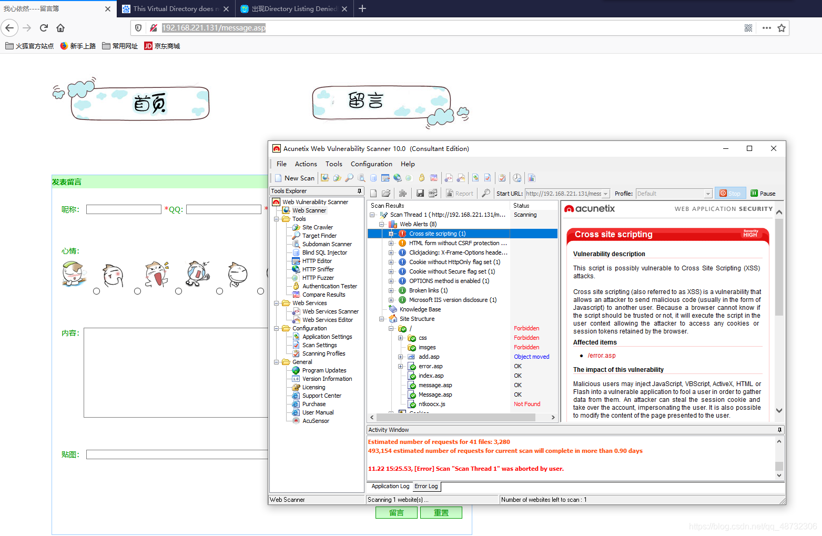Open Actions menu in Acunetix
Image resolution: width=822 pixels, height=536 pixels.
[x=306, y=164]
